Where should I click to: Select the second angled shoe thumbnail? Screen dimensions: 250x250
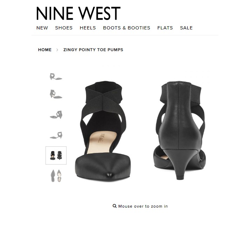tap(56, 94)
